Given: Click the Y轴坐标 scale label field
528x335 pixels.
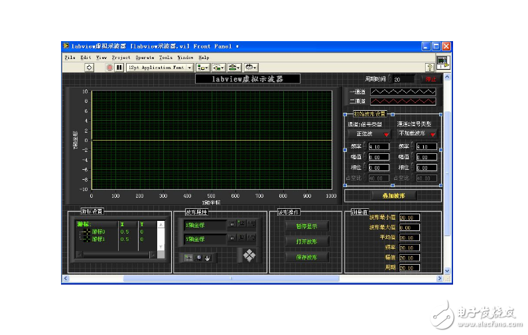Looking at the screenshot, I should [206, 239].
